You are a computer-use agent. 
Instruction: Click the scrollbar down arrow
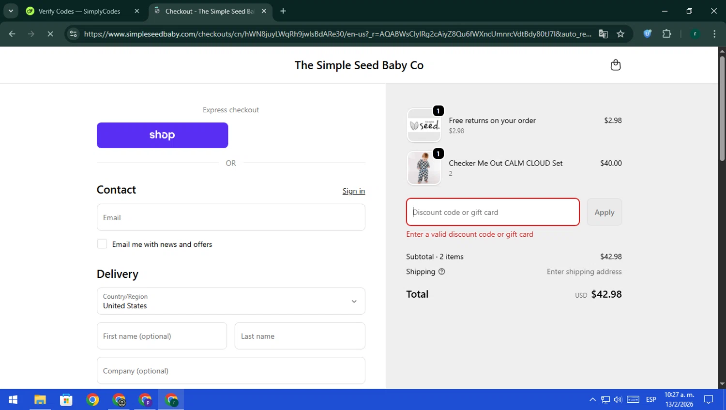click(722, 384)
